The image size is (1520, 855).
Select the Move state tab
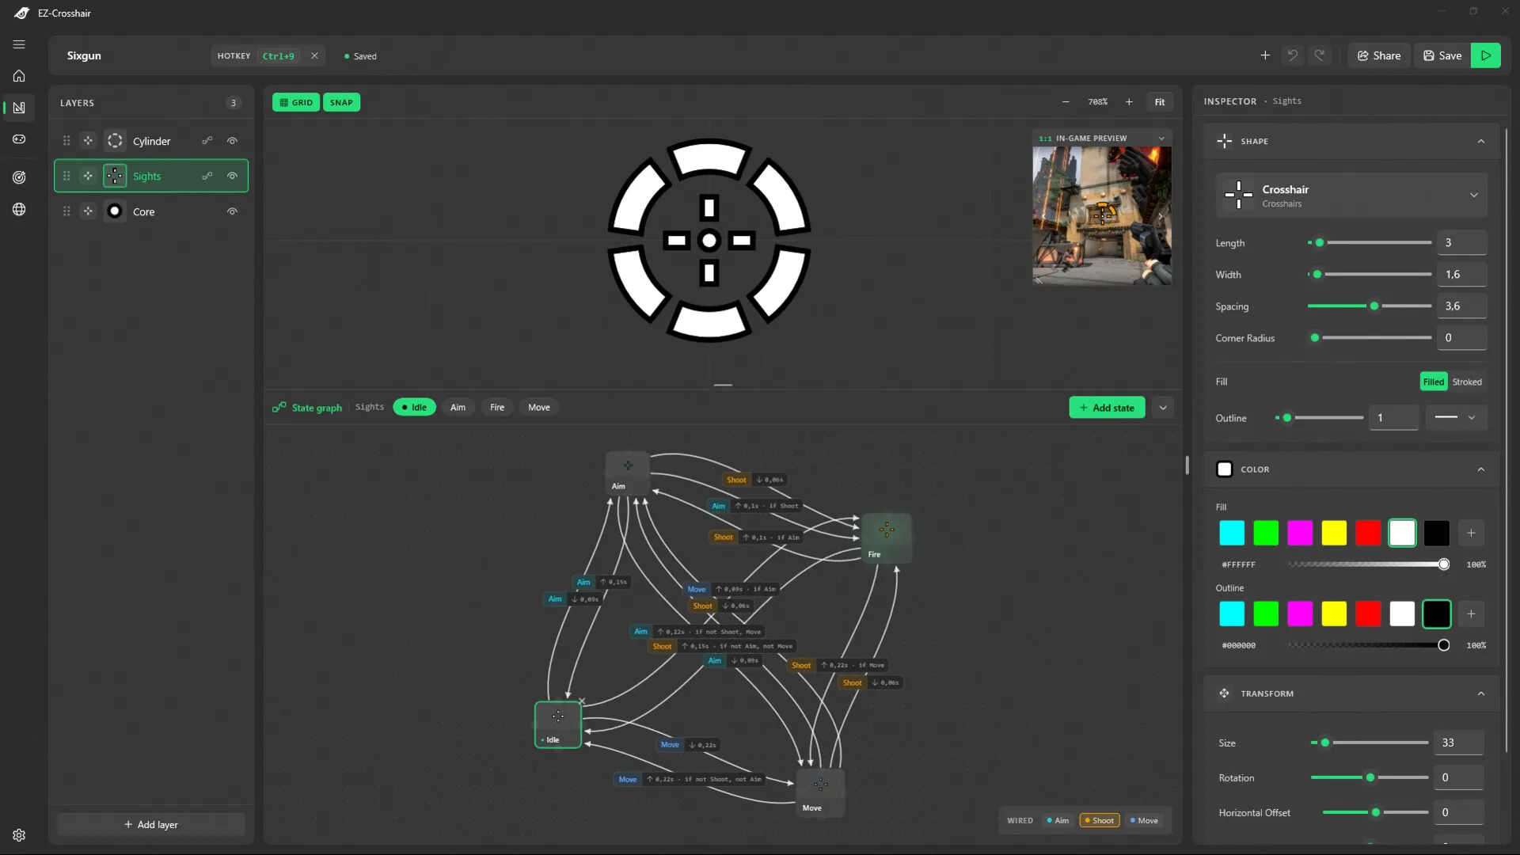coord(539,407)
